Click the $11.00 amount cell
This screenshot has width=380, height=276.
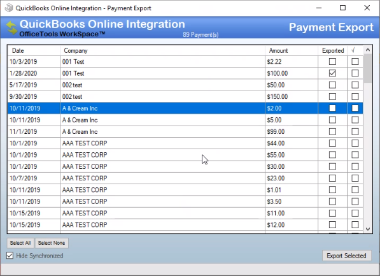[x=292, y=213]
